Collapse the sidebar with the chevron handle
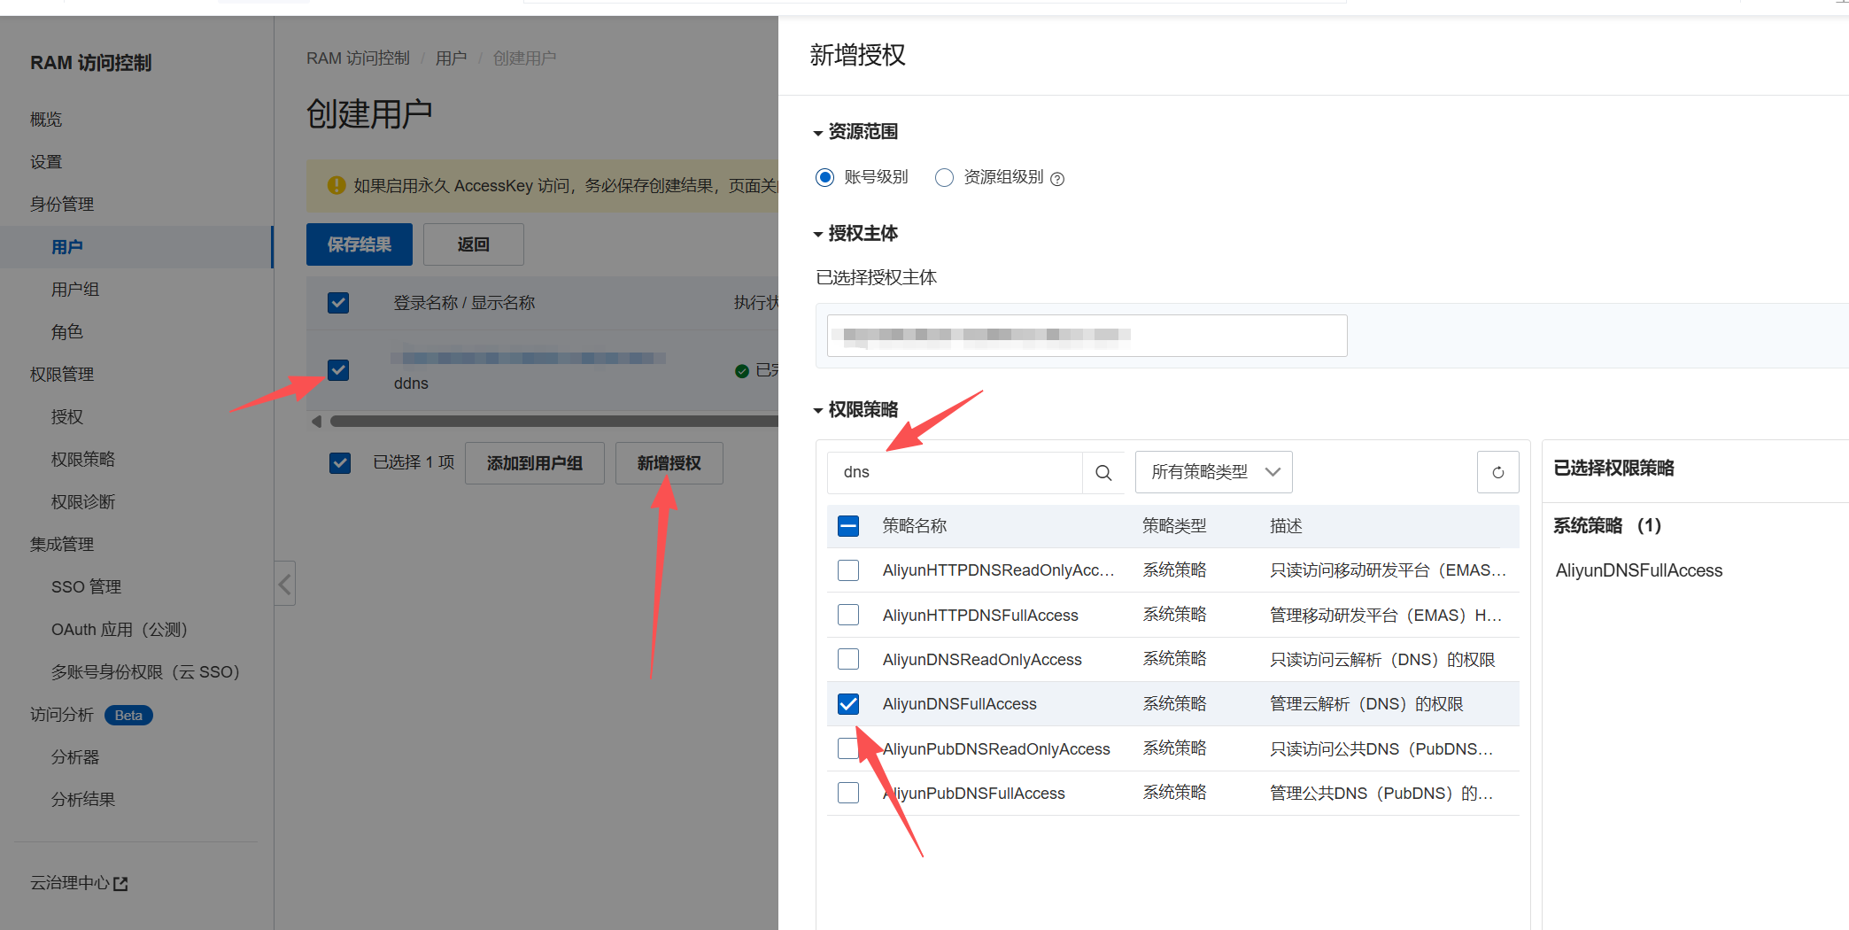 coord(284,584)
